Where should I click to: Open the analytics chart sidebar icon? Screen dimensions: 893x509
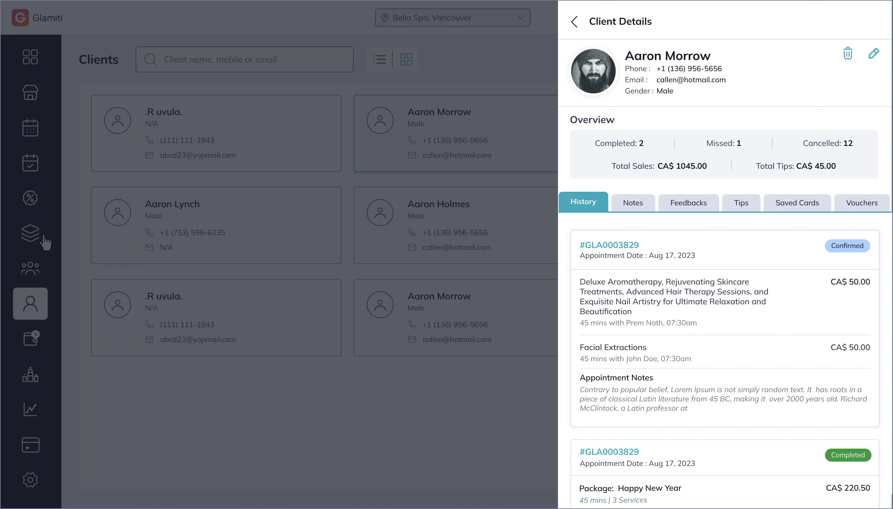tap(30, 409)
